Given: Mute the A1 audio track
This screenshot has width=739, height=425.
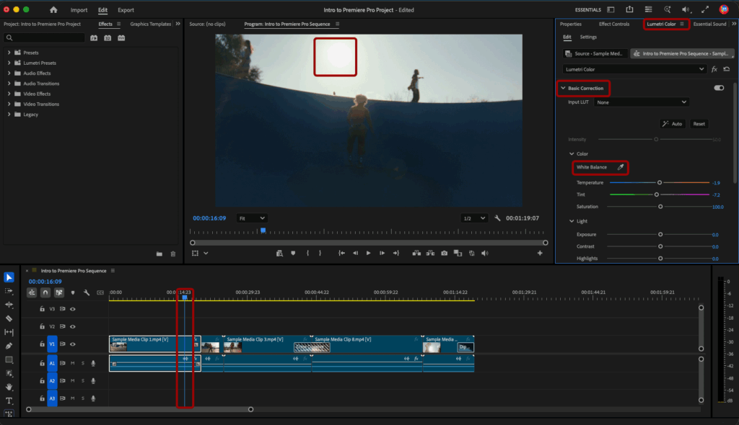Looking at the screenshot, I should click(73, 363).
